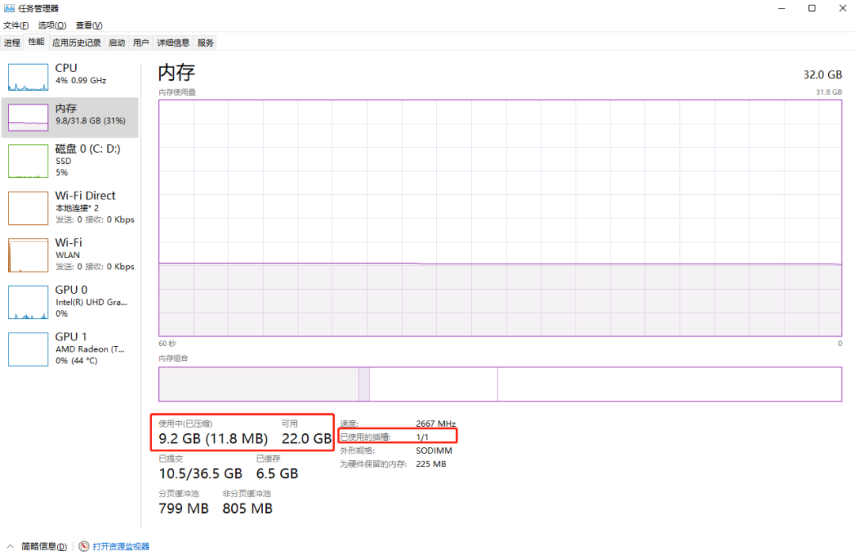Switch to the 详细信息 tab

173,43
